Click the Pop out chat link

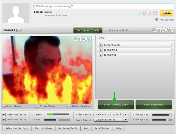[166, 20]
